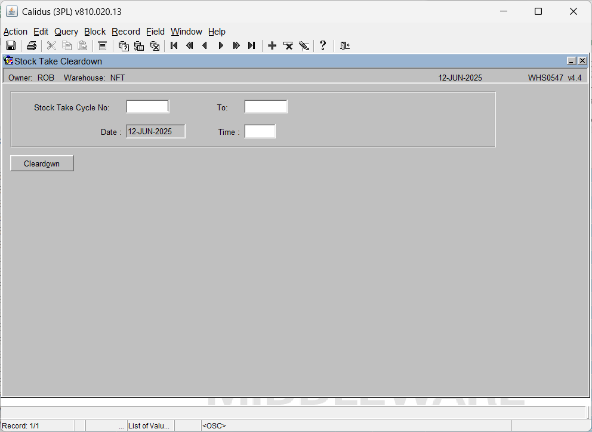Open the Query menu

(66, 32)
